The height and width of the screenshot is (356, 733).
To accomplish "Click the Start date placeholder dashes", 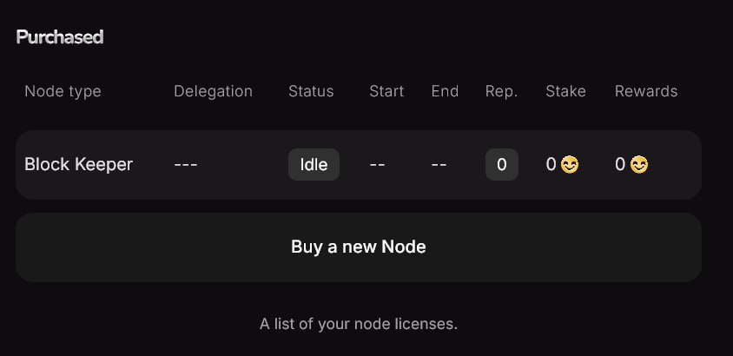I will click(x=377, y=164).
